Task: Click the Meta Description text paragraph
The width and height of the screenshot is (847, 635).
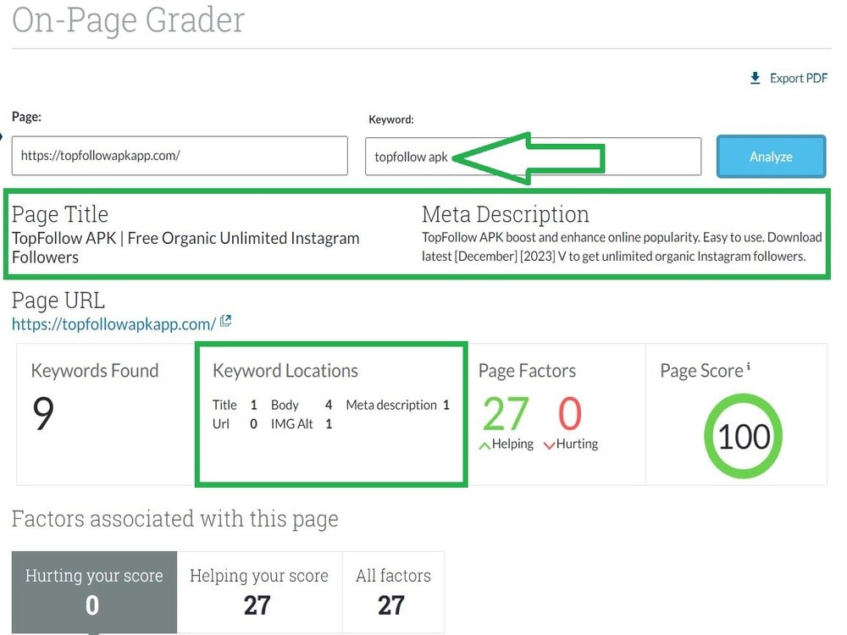Action: click(x=622, y=246)
